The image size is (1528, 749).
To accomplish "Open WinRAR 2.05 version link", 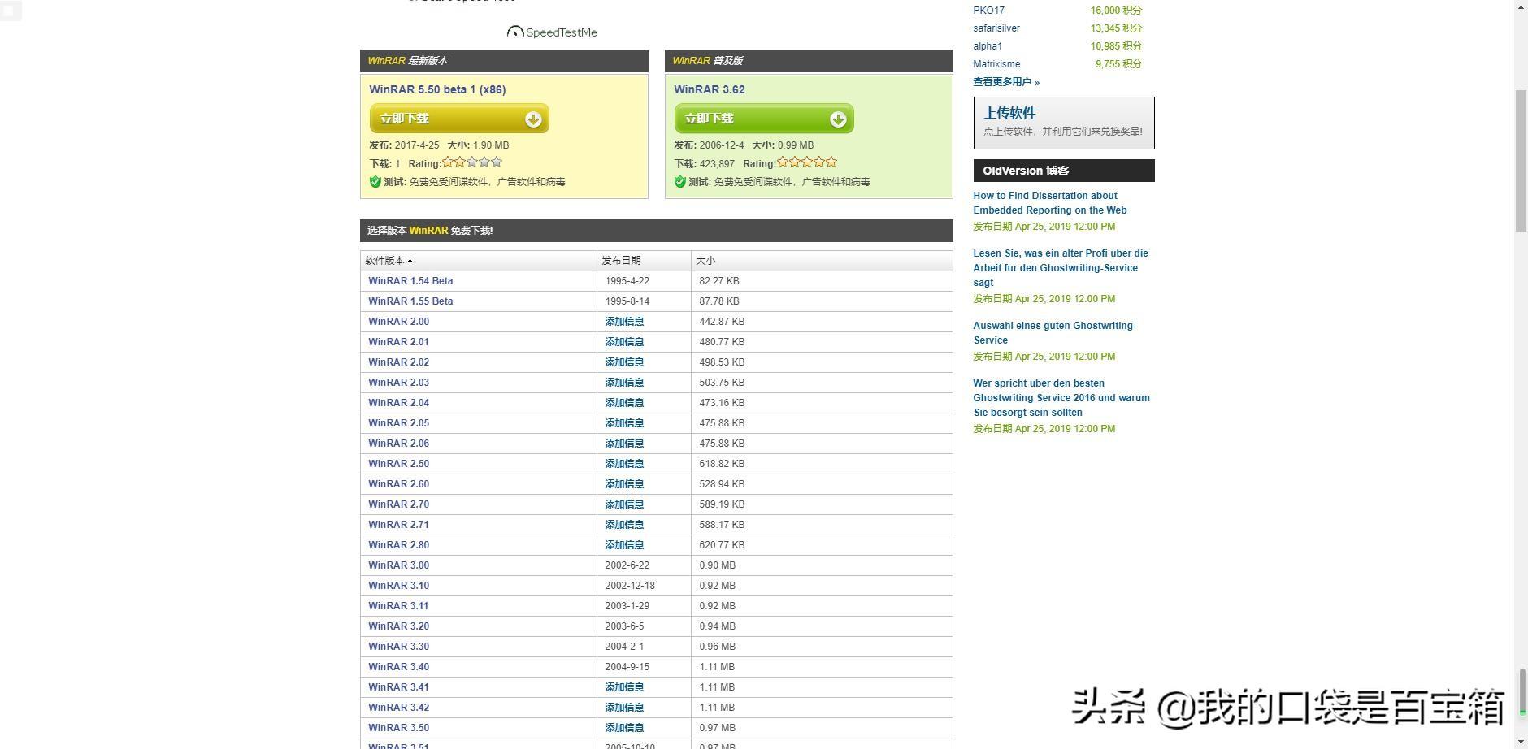I will click(398, 423).
